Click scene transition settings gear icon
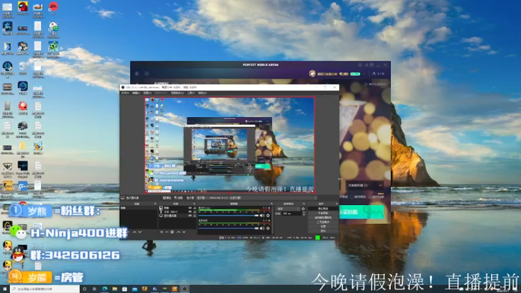521x293 pixels. click(x=303, y=208)
